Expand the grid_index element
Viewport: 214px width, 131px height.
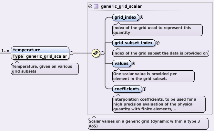pos(141,17)
